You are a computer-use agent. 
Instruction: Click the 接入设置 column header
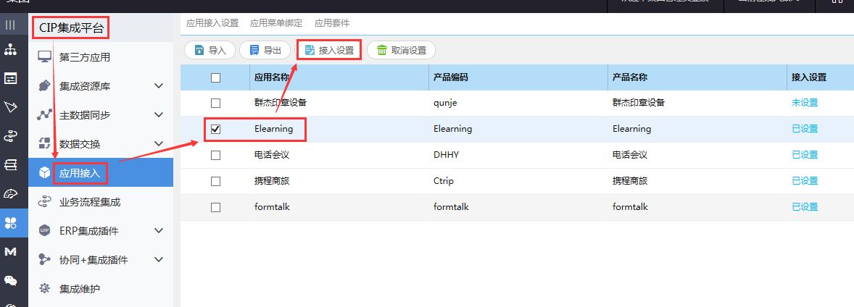coord(820,78)
